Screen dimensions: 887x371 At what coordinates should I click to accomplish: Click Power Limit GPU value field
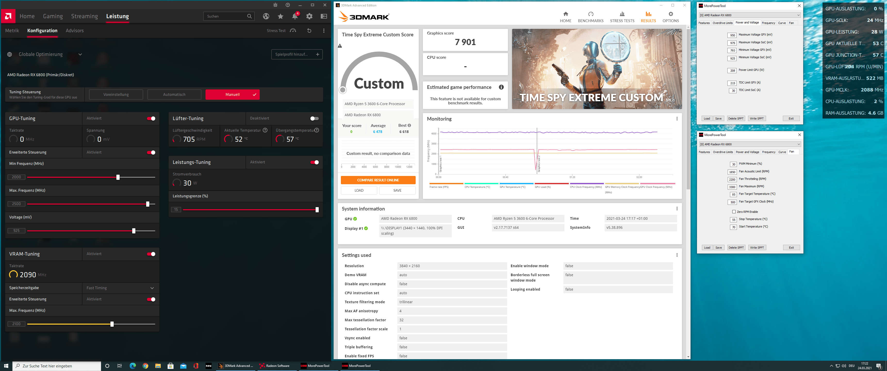[732, 70]
